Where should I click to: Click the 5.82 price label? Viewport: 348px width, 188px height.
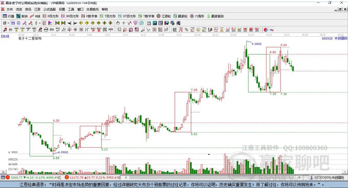point(194,134)
